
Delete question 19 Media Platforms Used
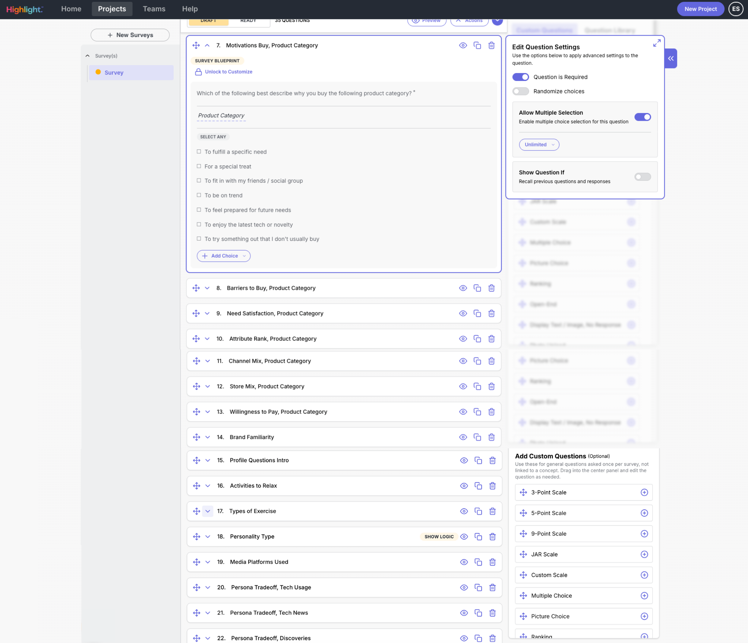[x=492, y=562]
